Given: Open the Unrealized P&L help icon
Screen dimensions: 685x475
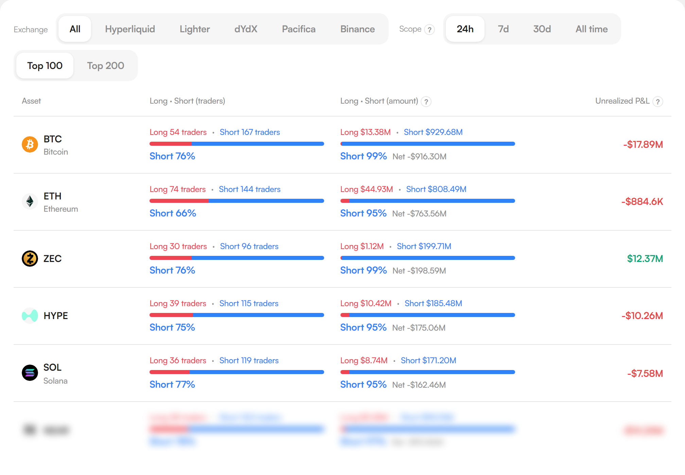Looking at the screenshot, I should 658,102.
